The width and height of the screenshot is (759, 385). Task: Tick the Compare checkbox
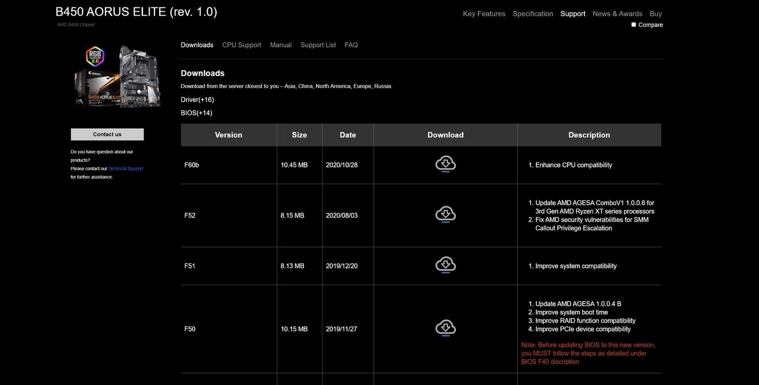[633, 25]
